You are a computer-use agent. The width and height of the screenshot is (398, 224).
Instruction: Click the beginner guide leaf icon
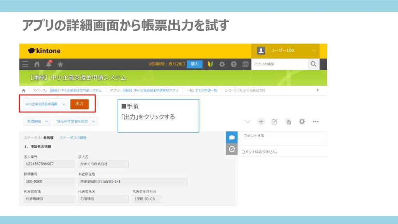coord(210,64)
